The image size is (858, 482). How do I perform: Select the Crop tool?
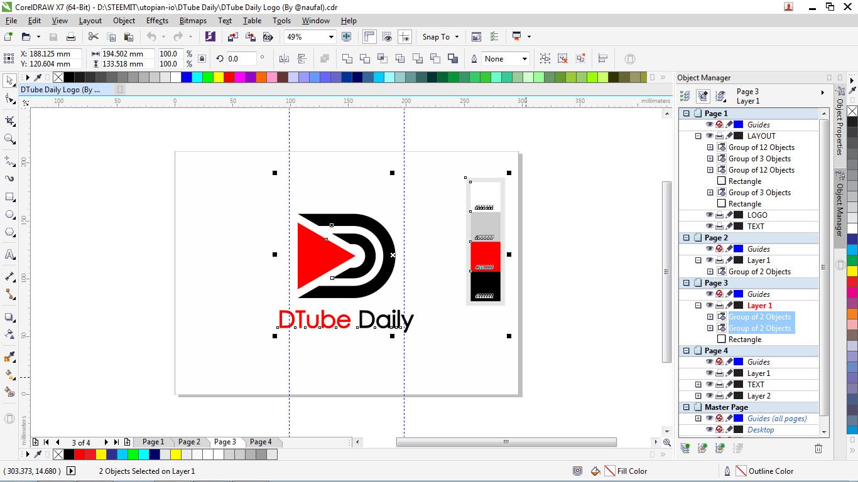pos(9,120)
